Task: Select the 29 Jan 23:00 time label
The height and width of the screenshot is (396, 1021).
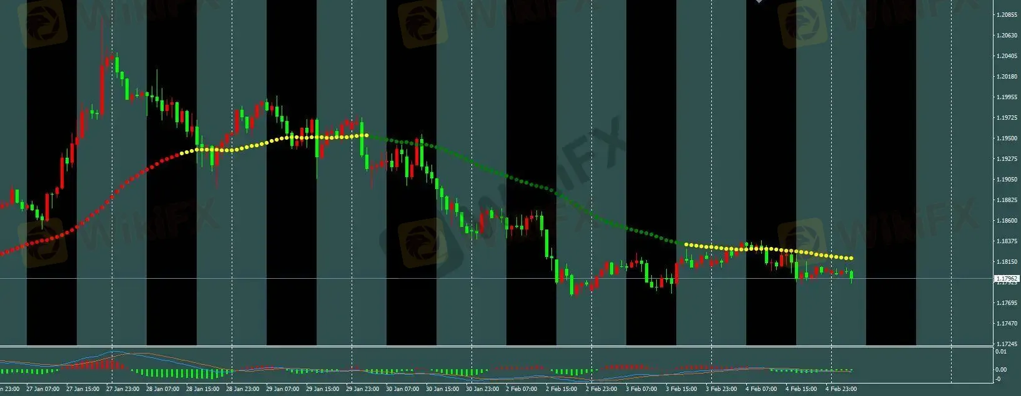Action: (x=362, y=389)
